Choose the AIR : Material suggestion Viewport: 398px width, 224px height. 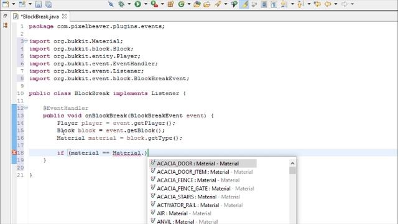[181, 213]
